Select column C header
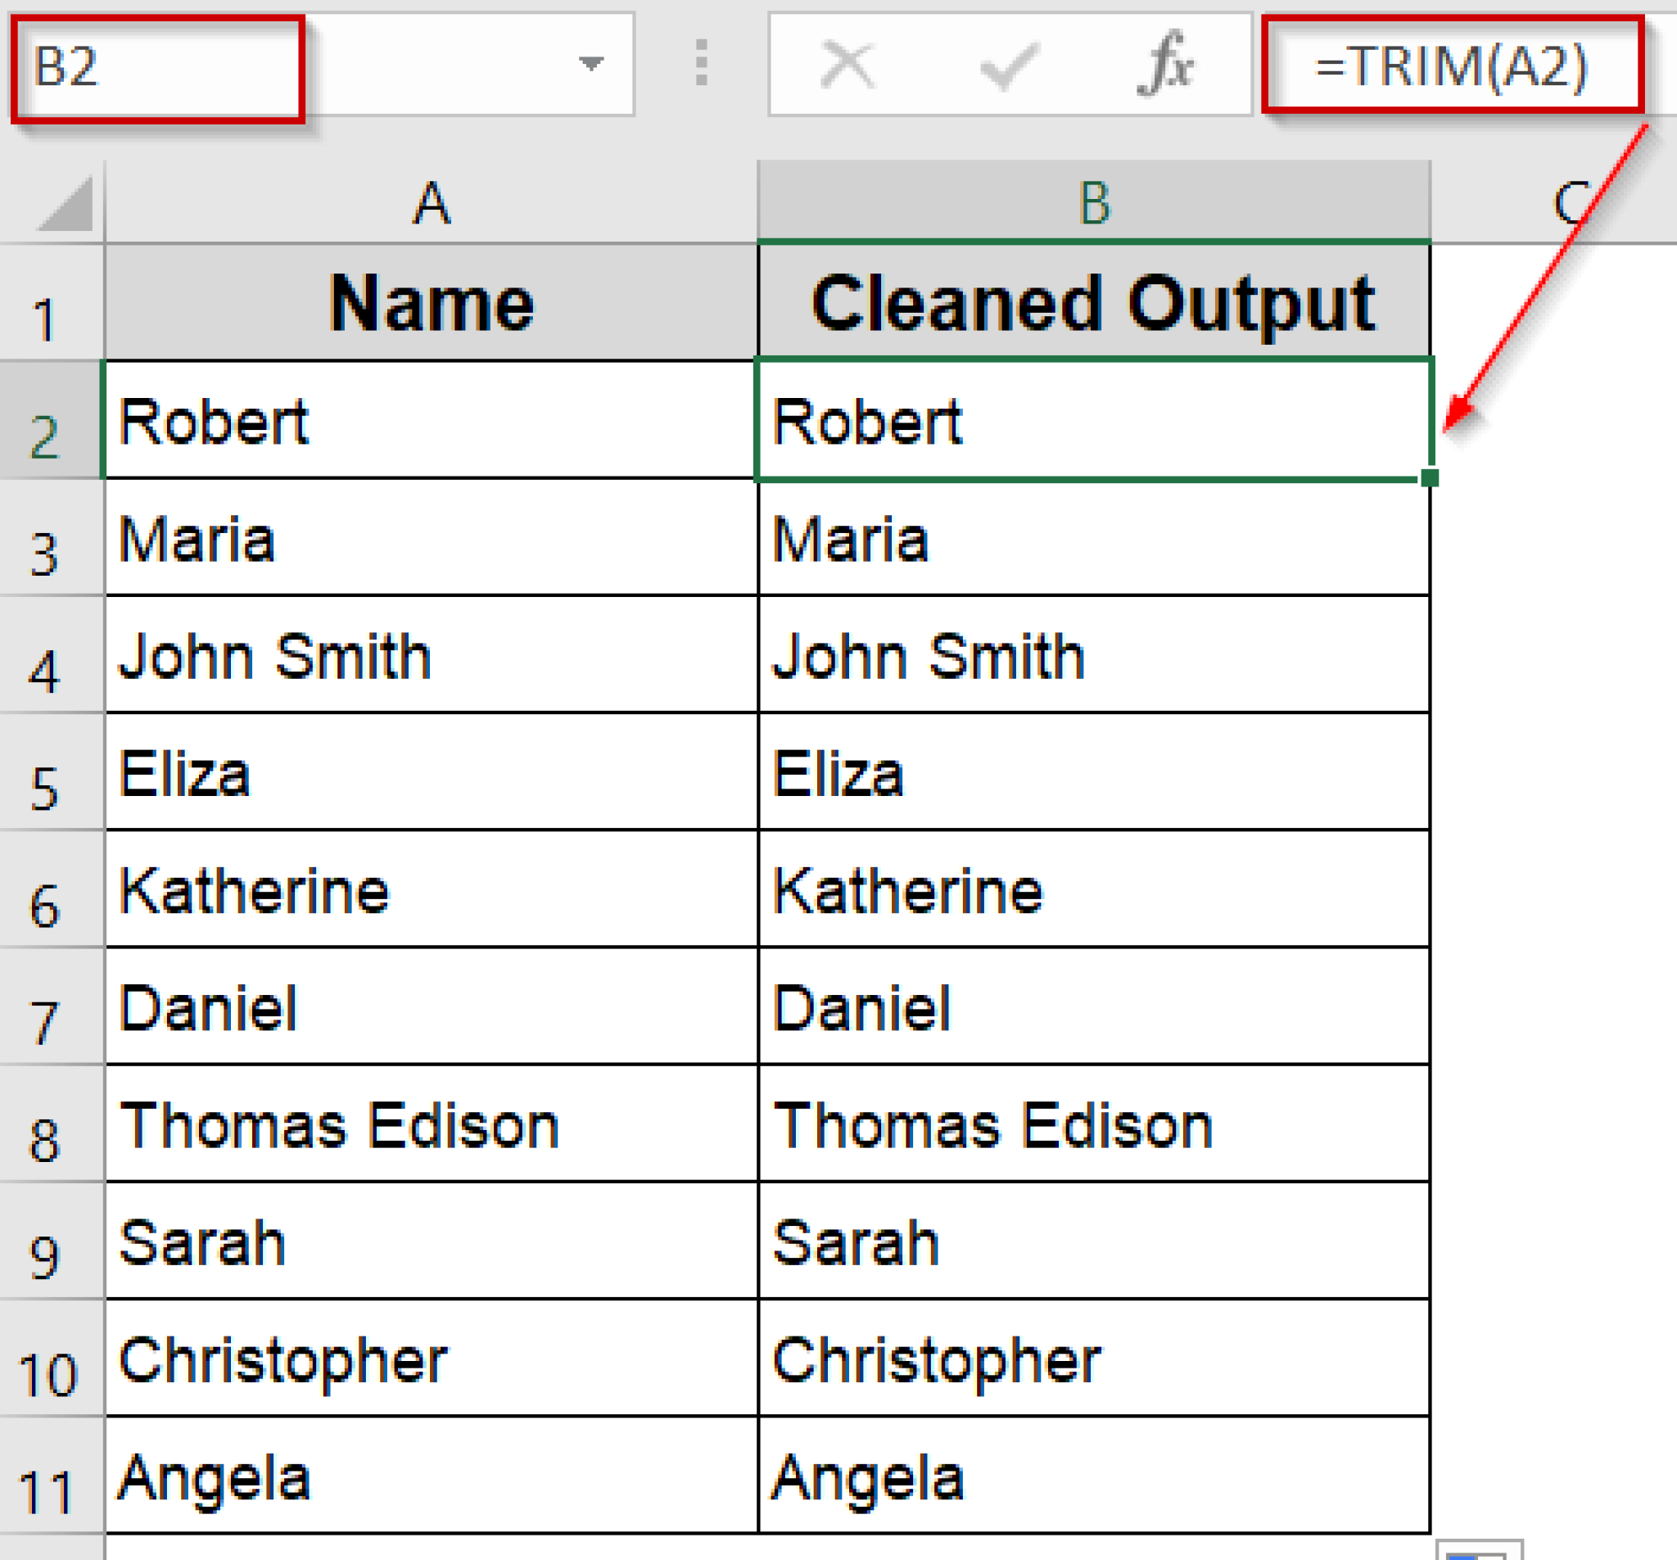This screenshot has height=1560, width=1677. point(1569,202)
